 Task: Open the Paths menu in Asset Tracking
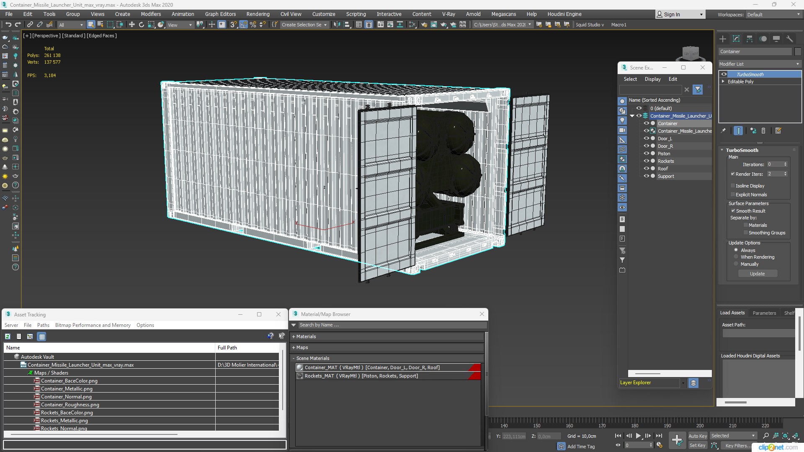click(43, 325)
